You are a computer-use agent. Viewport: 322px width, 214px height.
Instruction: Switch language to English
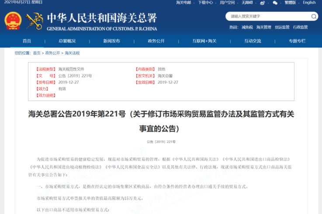coord(309,3)
